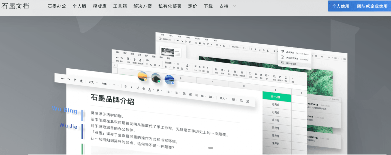Open 幻灯片 menu in slides window
391x155 pixels.
coord(197,39)
